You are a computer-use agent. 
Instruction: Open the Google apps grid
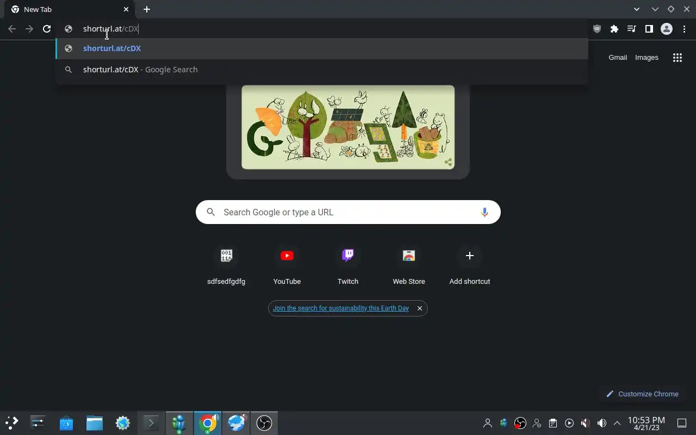pos(678,58)
